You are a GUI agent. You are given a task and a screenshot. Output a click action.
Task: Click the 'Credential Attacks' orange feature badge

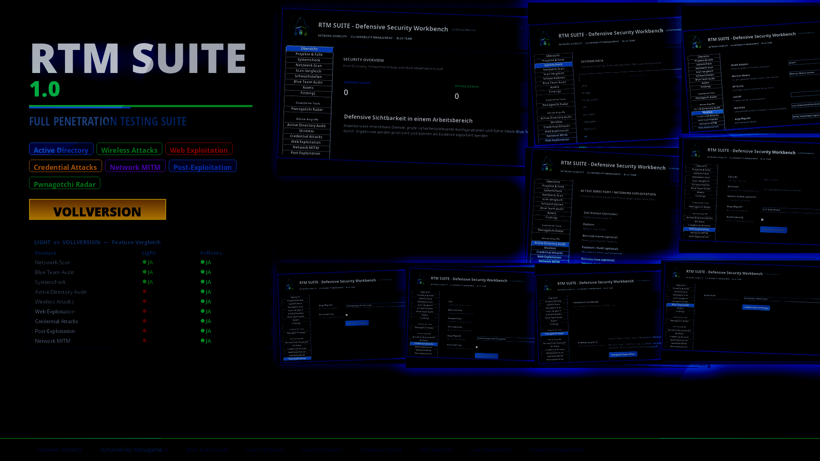coord(65,166)
